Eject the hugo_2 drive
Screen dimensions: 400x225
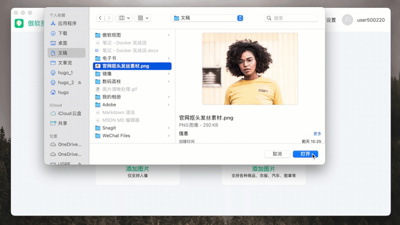[80, 82]
